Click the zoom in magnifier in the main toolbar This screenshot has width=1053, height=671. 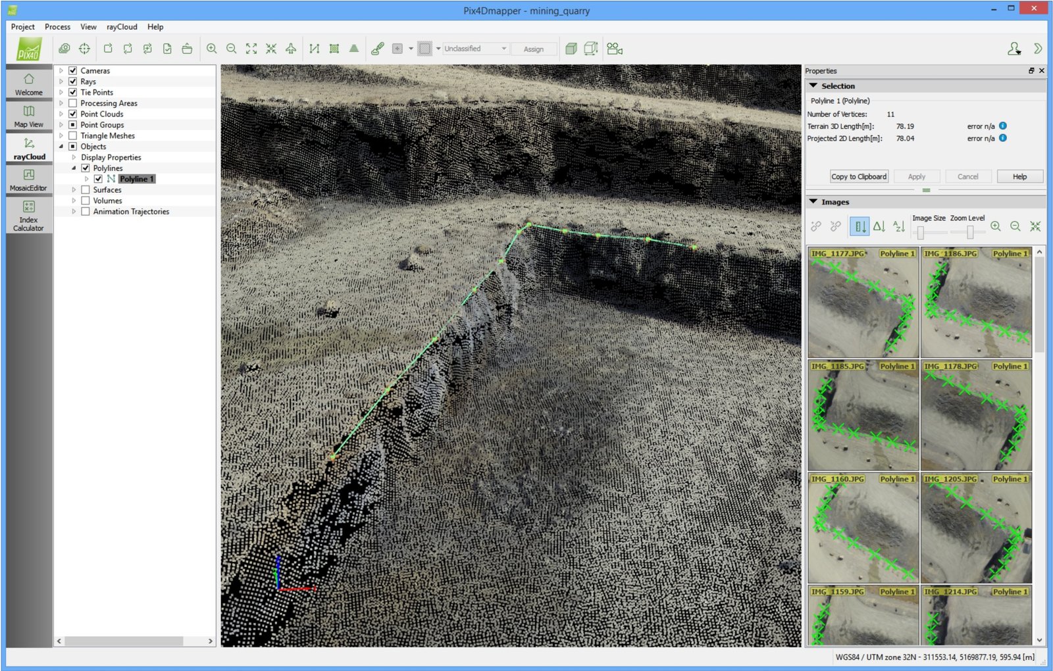pyautogui.click(x=212, y=49)
